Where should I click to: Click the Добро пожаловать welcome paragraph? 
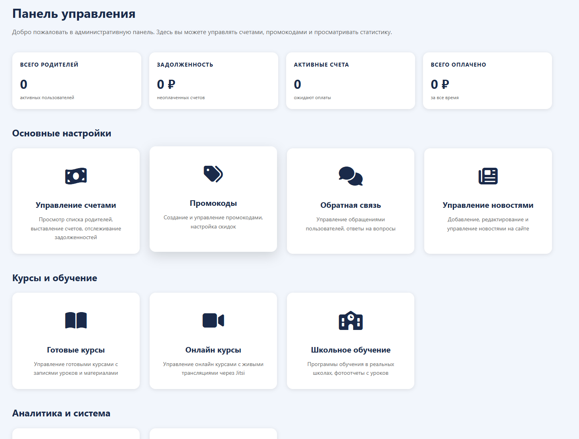click(x=202, y=32)
